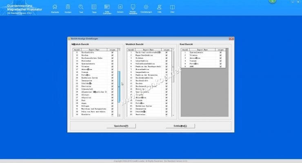Click male report scrollbar up arrow
This screenshot has height=163, width=302.
[x=119, y=50]
